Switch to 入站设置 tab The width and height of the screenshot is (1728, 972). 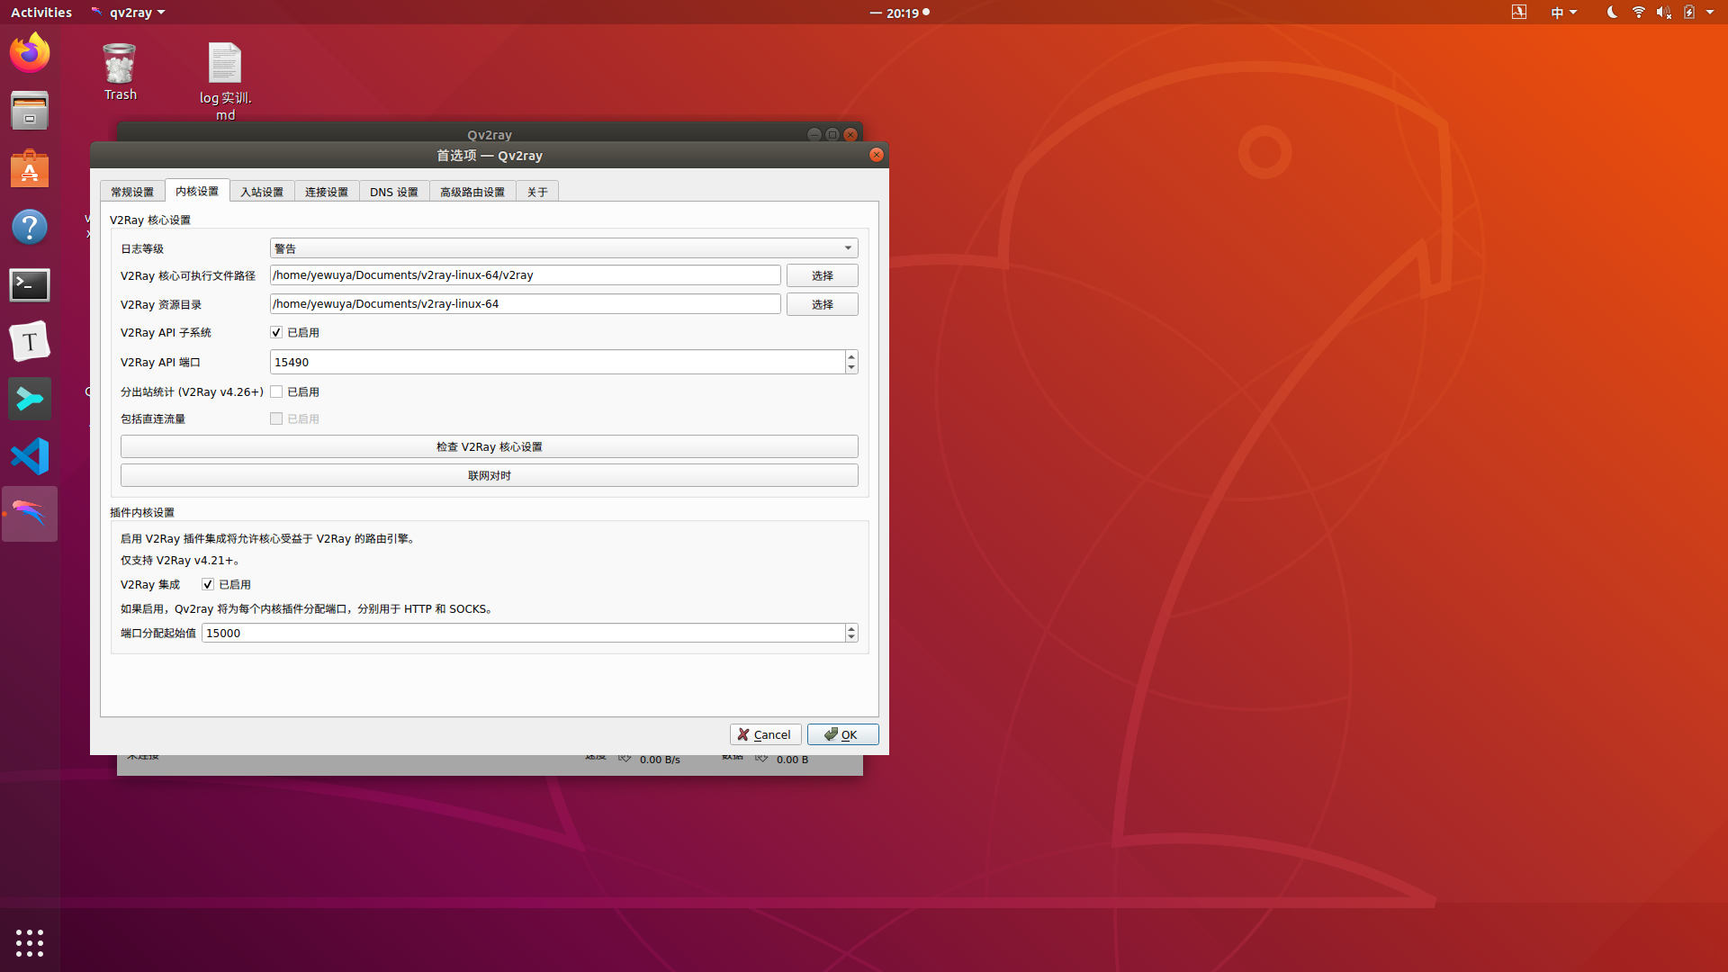[261, 192]
